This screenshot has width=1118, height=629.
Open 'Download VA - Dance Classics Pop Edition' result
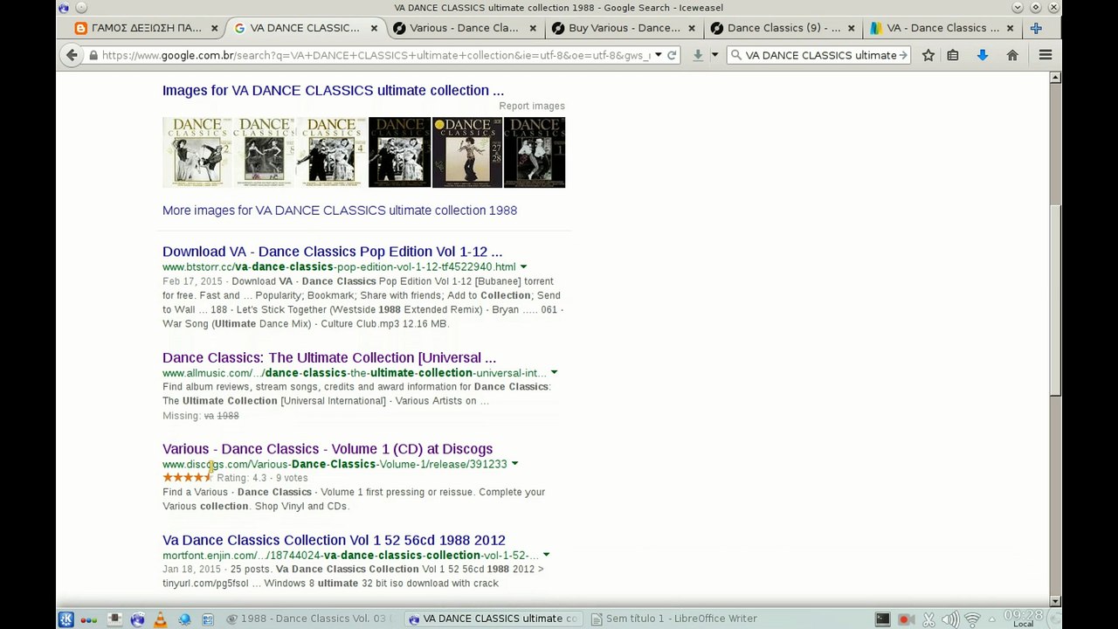tap(332, 252)
